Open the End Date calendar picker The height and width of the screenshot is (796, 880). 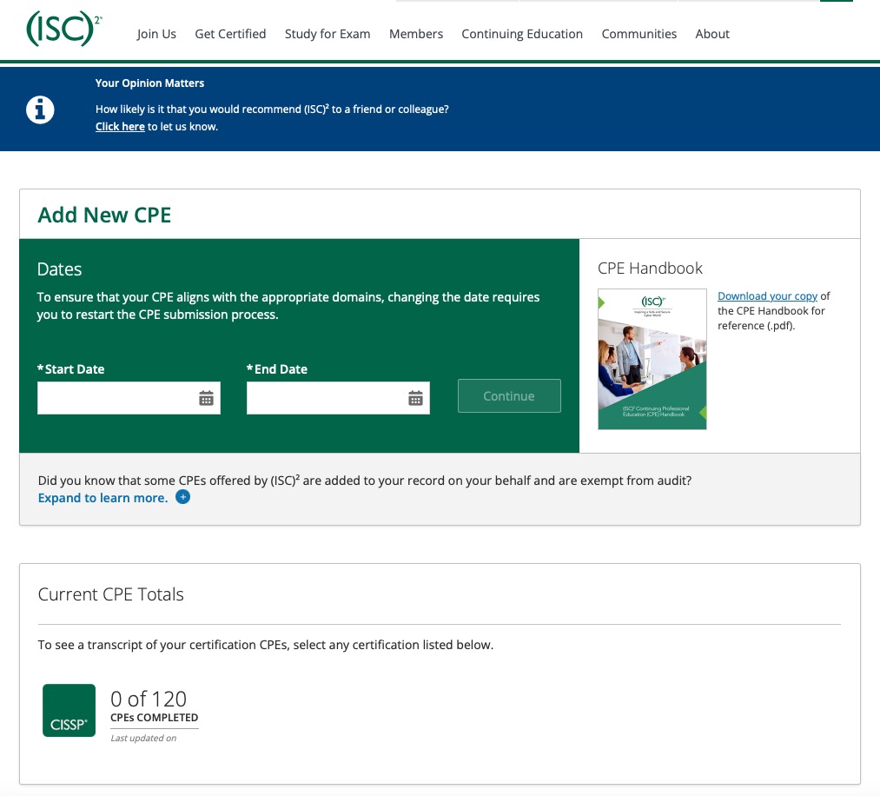(415, 399)
